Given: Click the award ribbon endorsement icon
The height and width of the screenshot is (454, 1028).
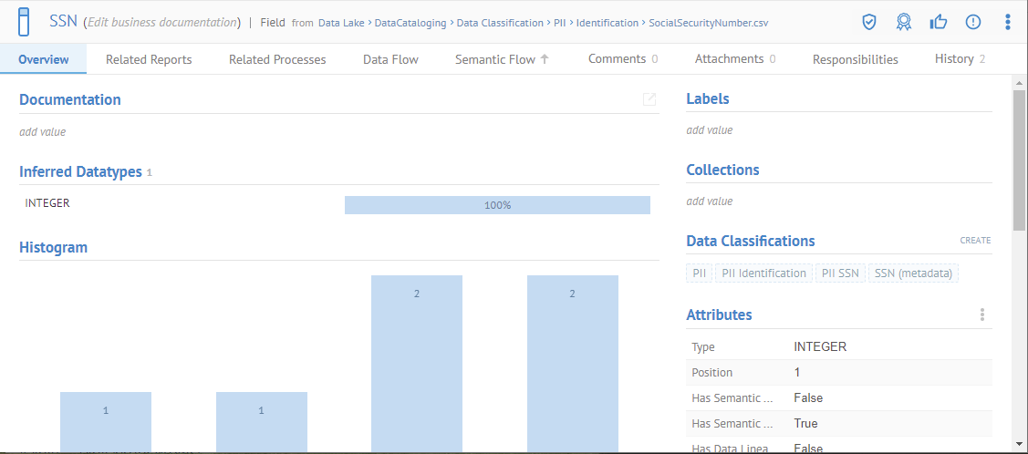Looking at the screenshot, I should pyautogui.click(x=903, y=22).
